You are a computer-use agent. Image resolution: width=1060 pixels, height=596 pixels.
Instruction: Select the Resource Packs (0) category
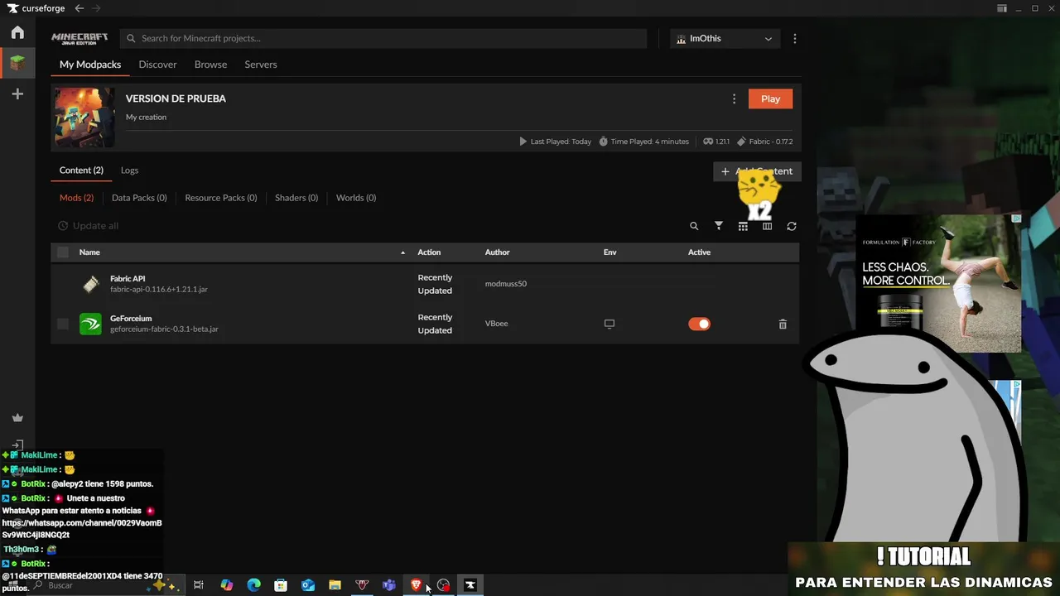(x=221, y=198)
